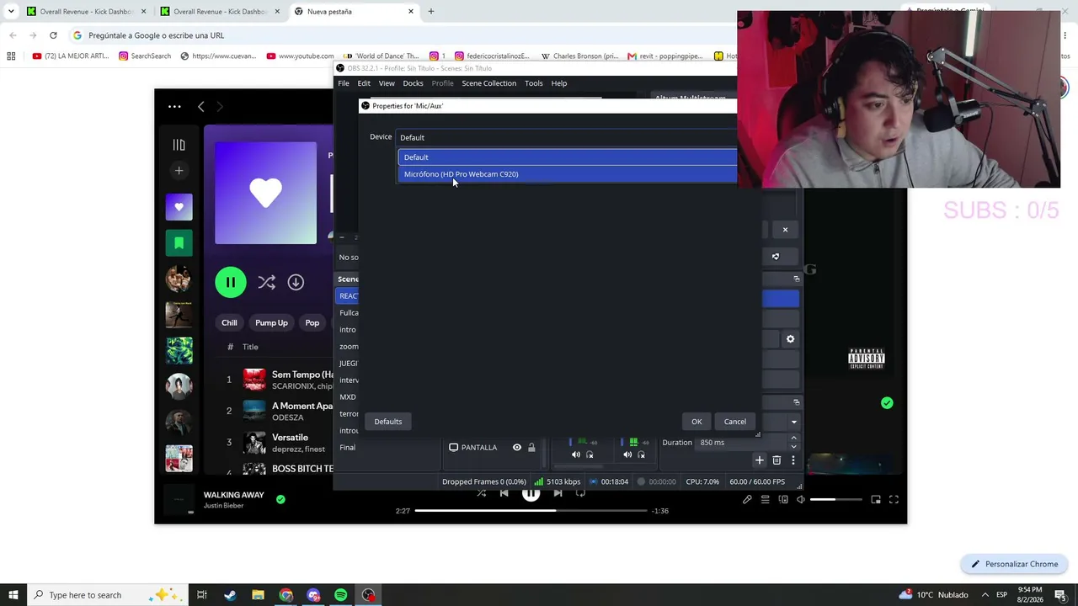Toggle monitoring on second mixer channel
Image resolution: width=1078 pixels, height=606 pixels.
[641, 455]
